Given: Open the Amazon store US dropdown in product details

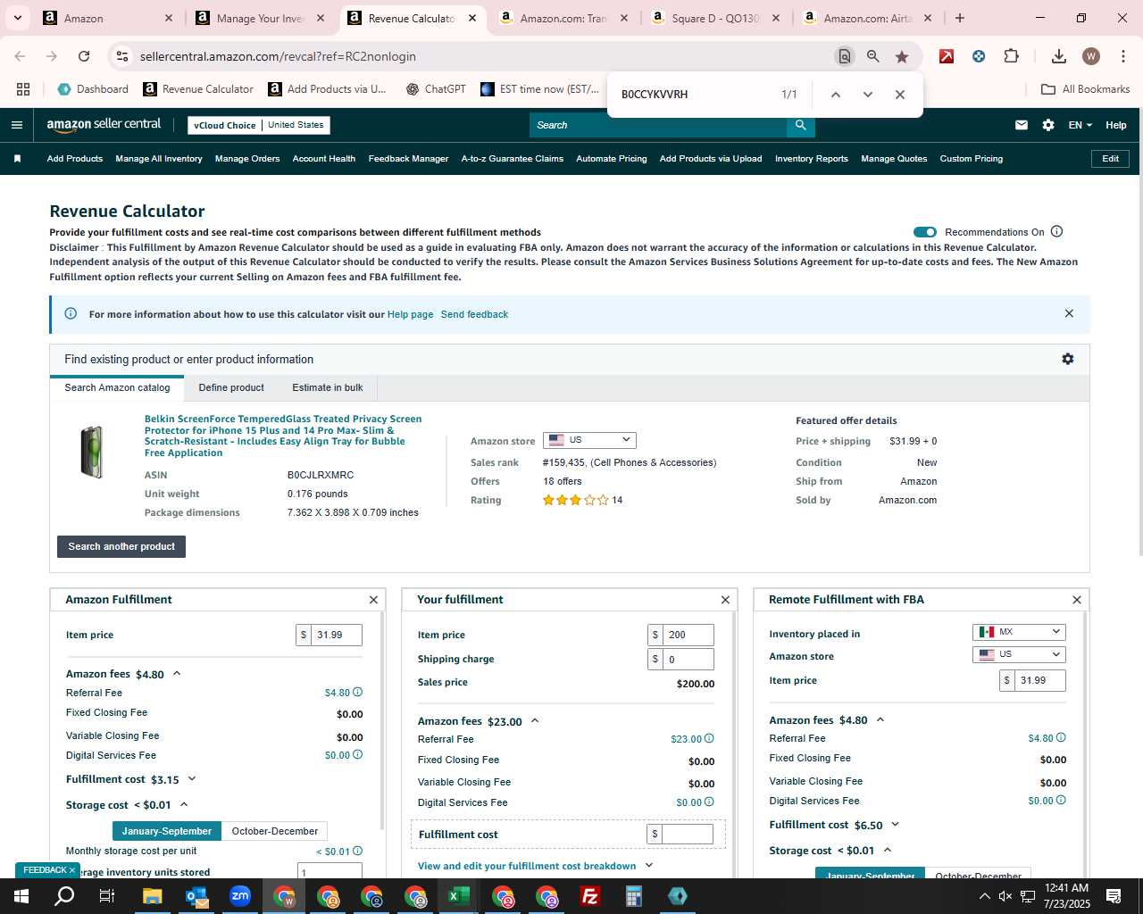Looking at the screenshot, I should [x=589, y=440].
